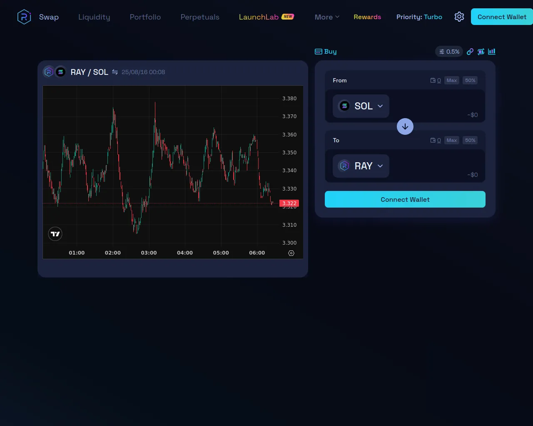The image size is (533, 426).
Task: Swap token direction with arrow button
Action: pos(405,126)
